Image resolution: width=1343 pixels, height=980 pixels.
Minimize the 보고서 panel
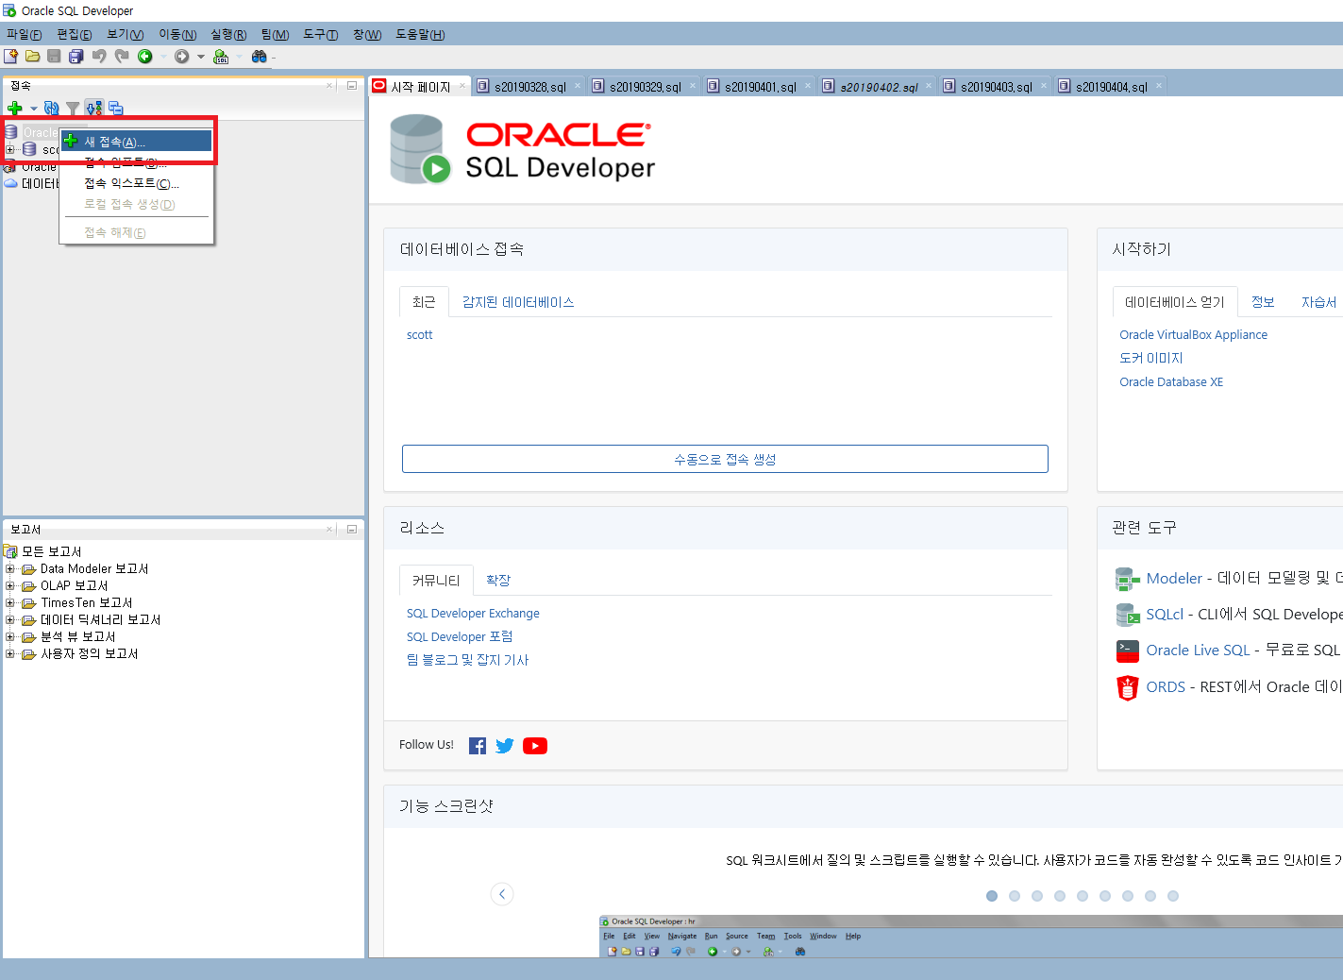[351, 529]
